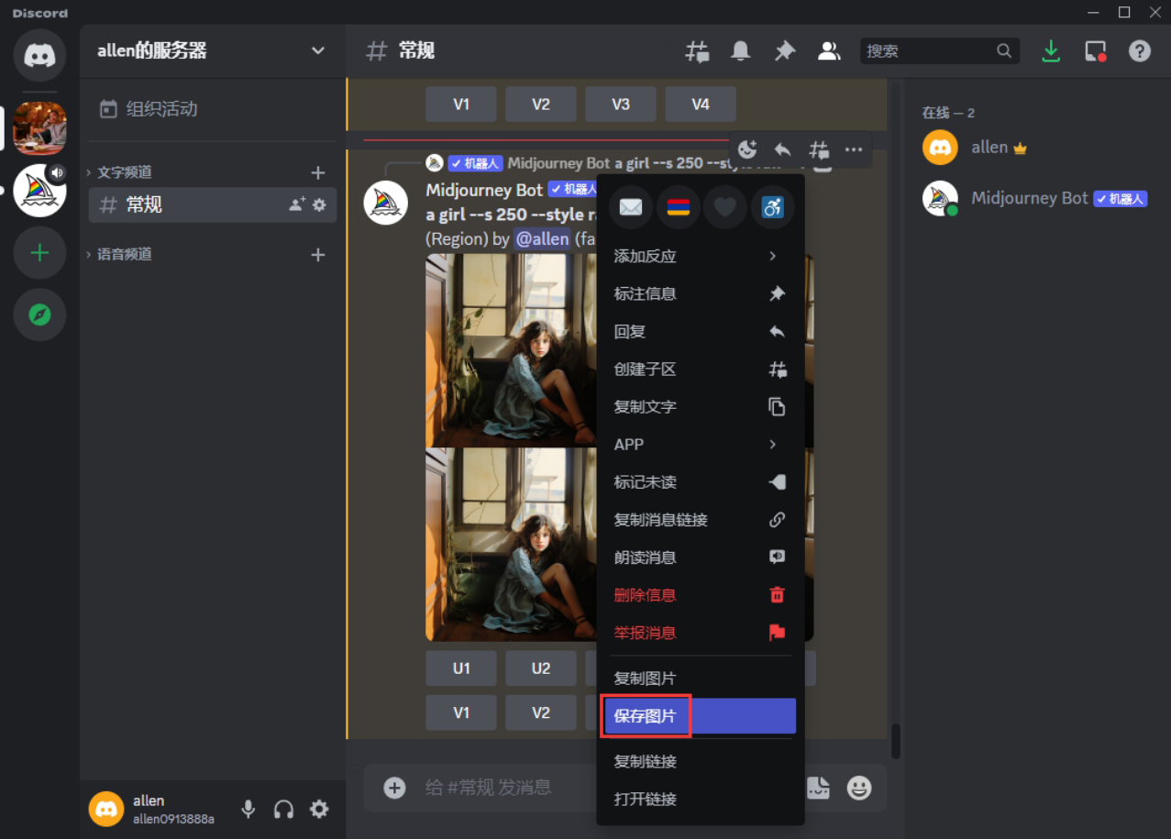Open the help question mark icon

point(1139,51)
